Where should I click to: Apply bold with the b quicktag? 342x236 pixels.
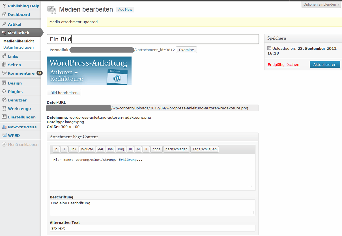click(56, 149)
